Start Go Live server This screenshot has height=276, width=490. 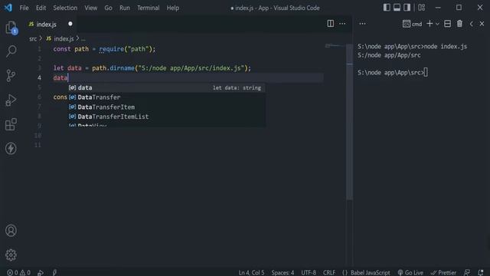[410, 273]
